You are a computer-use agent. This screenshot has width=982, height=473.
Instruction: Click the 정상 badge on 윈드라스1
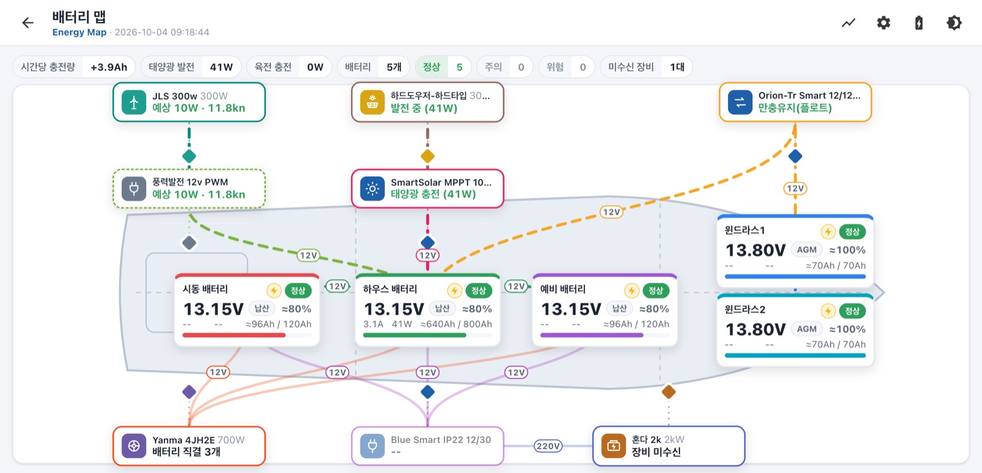pos(852,231)
